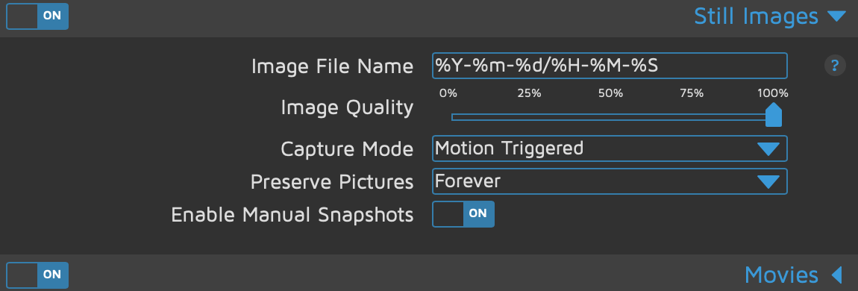Click the Preserve Pictures dropdown arrow
This screenshot has width=858, height=291.
(x=768, y=181)
